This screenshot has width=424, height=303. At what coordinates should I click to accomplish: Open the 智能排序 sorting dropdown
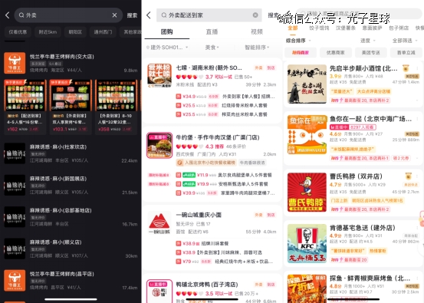click(x=257, y=48)
